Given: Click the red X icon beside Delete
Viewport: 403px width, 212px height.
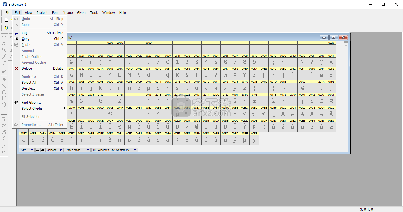Looking at the screenshot, I should [16, 69].
